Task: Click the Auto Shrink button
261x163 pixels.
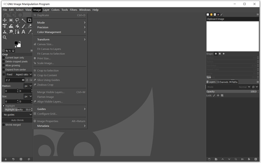Action: pos(17,120)
